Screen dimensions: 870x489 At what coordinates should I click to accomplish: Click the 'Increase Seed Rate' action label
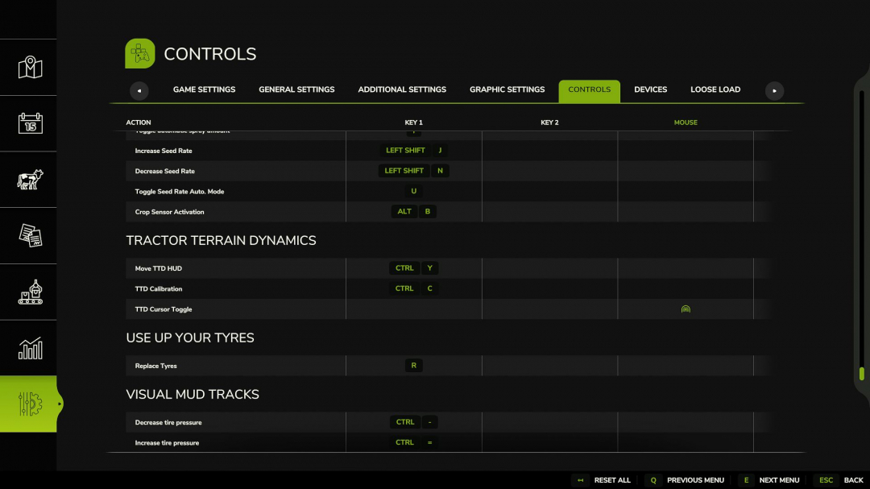coord(163,151)
